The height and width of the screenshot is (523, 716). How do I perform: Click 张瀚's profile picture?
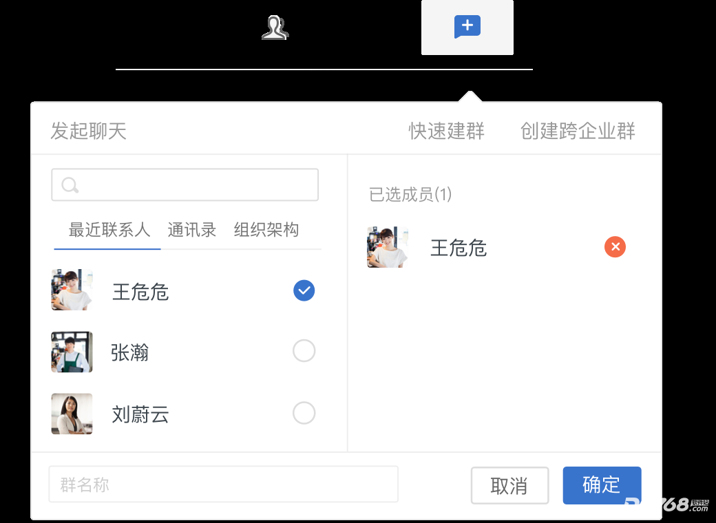point(72,352)
